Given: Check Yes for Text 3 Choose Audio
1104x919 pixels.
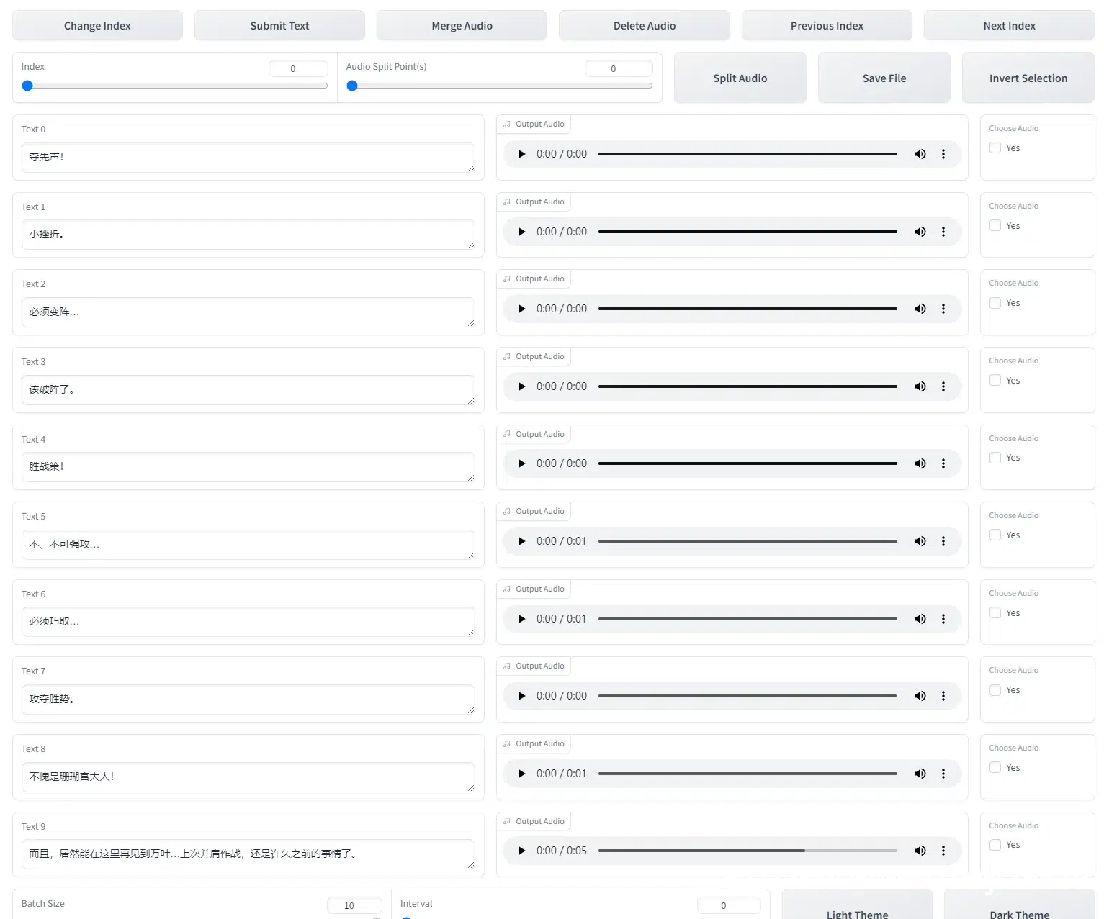Looking at the screenshot, I should click(x=995, y=381).
